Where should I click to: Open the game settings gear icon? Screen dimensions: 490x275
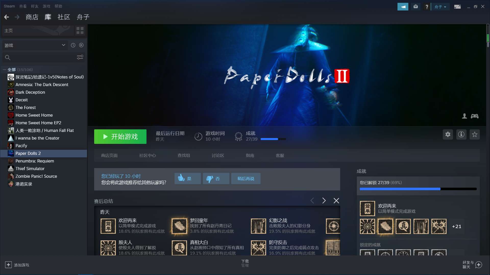pos(448,134)
